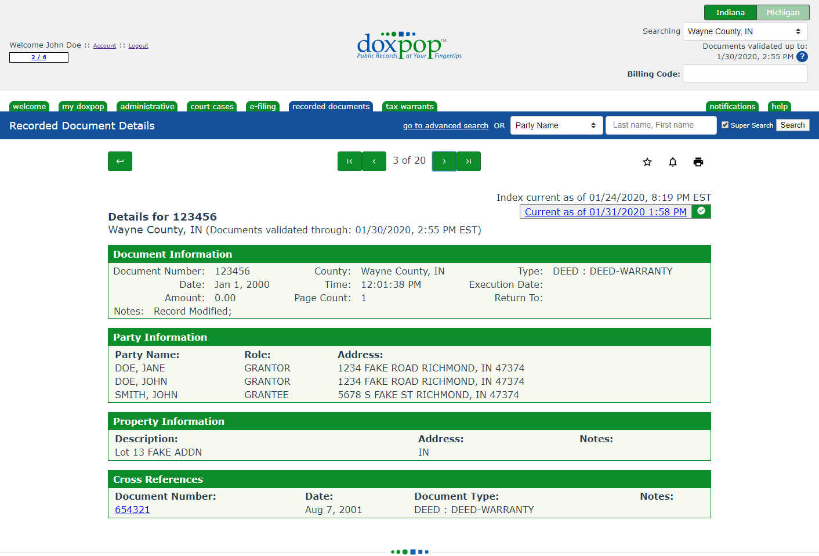Bookmark document with the star icon
Screen dimensions: 819x556
[647, 162]
